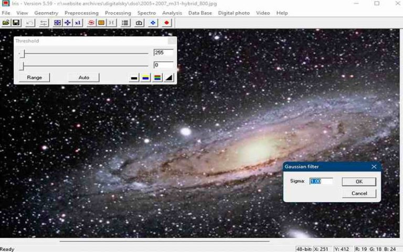Click 'Y: 412' in the status bar
The width and height of the screenshot is (403, 252).
pyautogui.click(x=342, y=249)
